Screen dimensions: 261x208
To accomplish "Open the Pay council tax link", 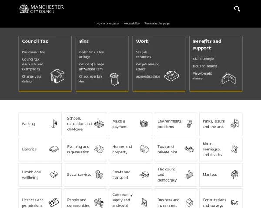I will coord(33,52).
